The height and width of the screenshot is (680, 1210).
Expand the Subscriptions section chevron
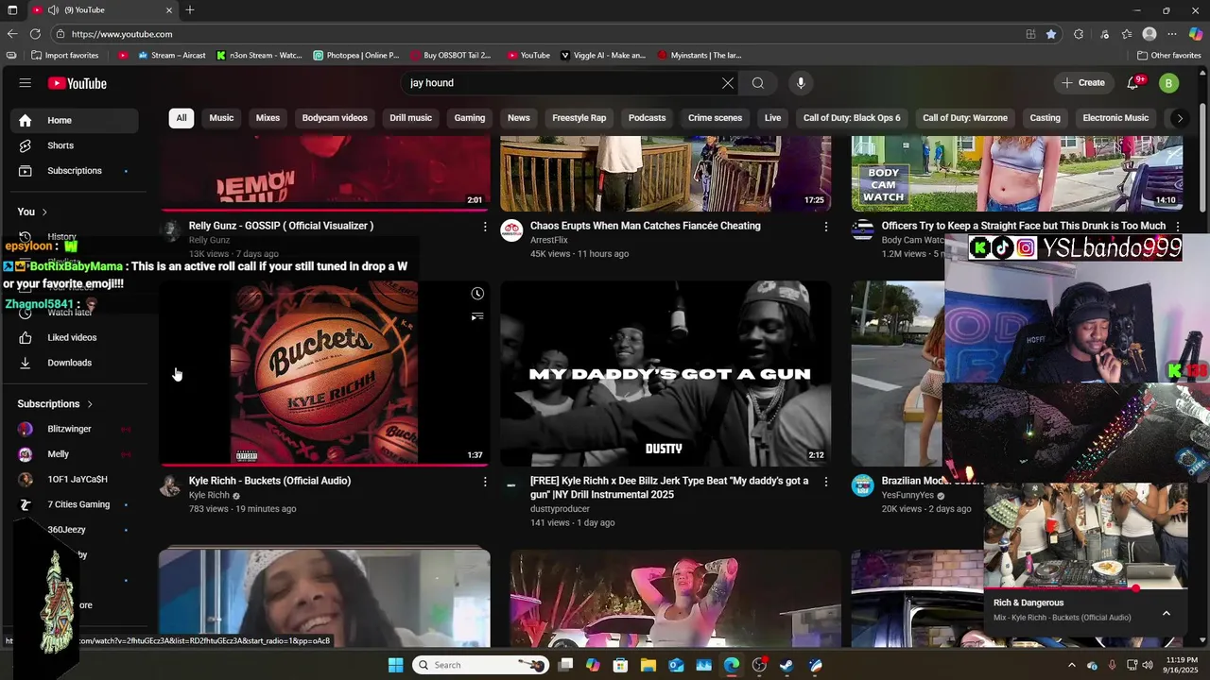tap(90, 404)
